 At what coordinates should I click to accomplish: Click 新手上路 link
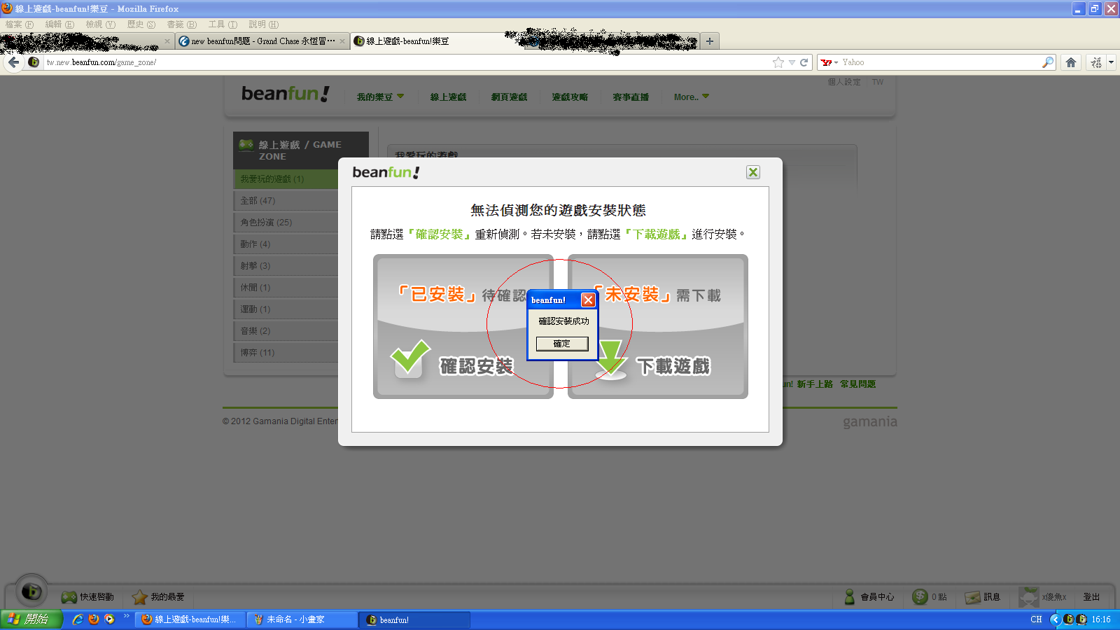tap(815, 384)
